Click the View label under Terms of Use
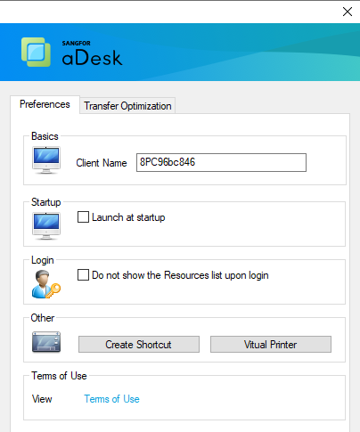Screen dimensions: 360x432 [42, 399]
